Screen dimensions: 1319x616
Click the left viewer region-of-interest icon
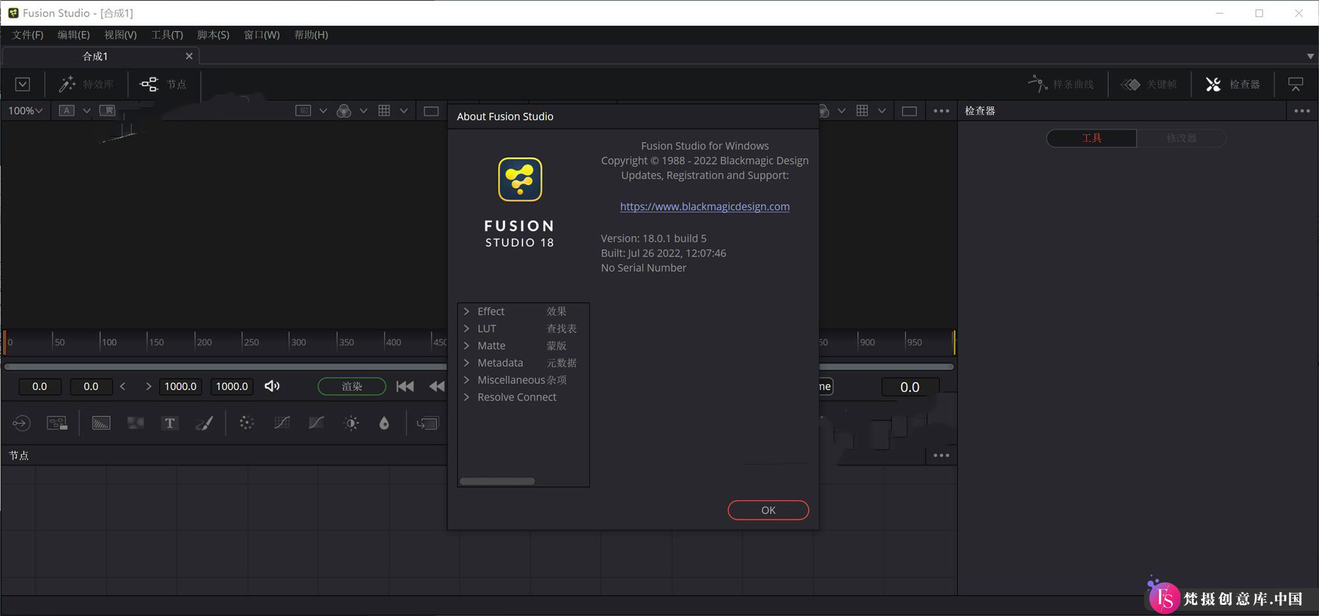click(303, 111)
